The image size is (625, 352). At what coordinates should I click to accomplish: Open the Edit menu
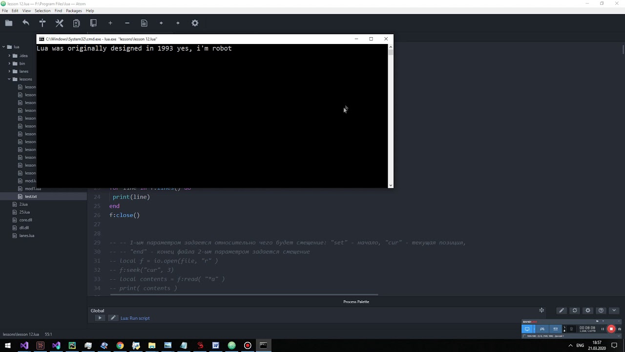click(15, 11)
